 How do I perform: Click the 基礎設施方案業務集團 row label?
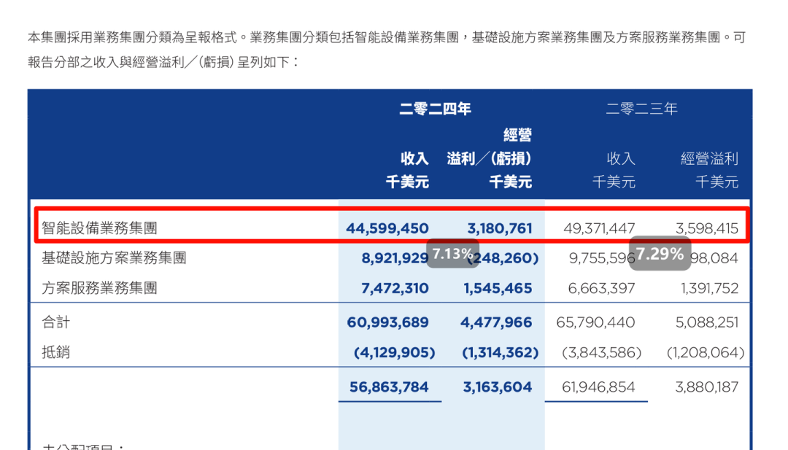(x=114, y=258)
